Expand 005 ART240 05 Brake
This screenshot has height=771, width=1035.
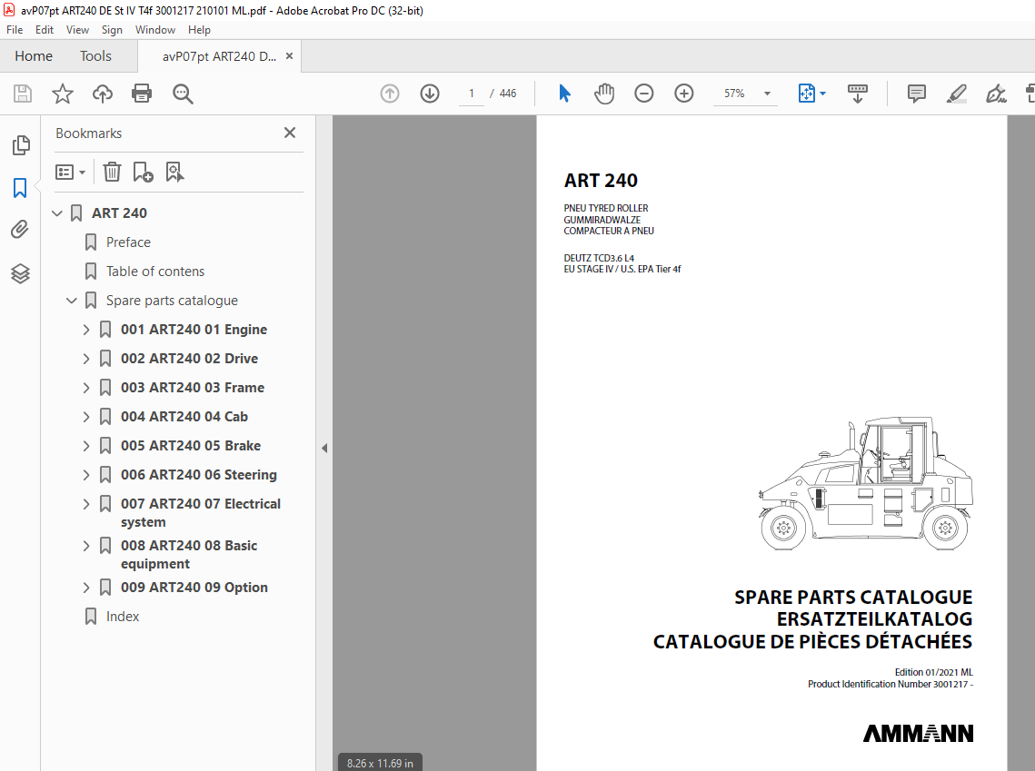point(85,446)
